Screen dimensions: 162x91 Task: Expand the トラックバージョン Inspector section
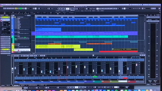point(5,37)
